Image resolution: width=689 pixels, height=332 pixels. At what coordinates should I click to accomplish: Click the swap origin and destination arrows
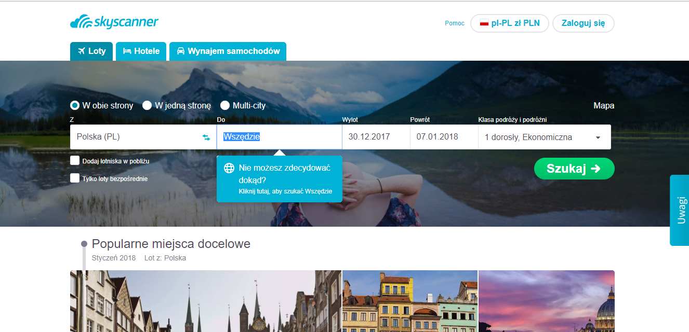(206, 137)
